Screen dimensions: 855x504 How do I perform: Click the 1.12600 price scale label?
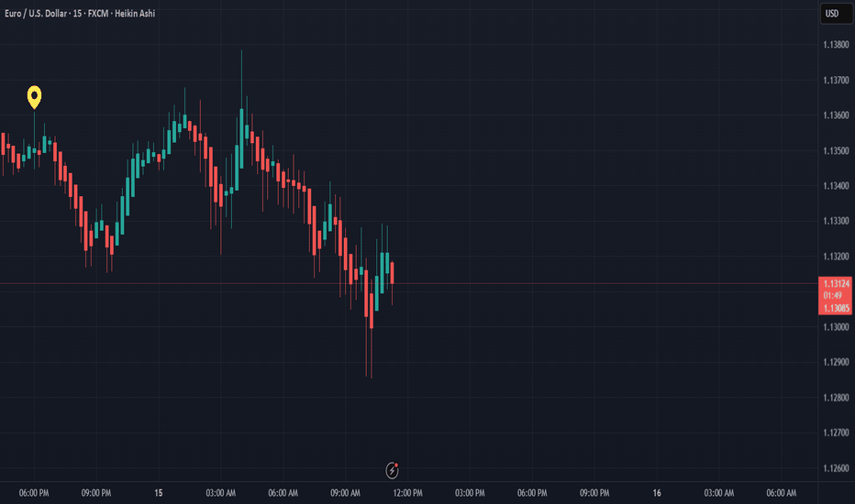click(836, 468)
